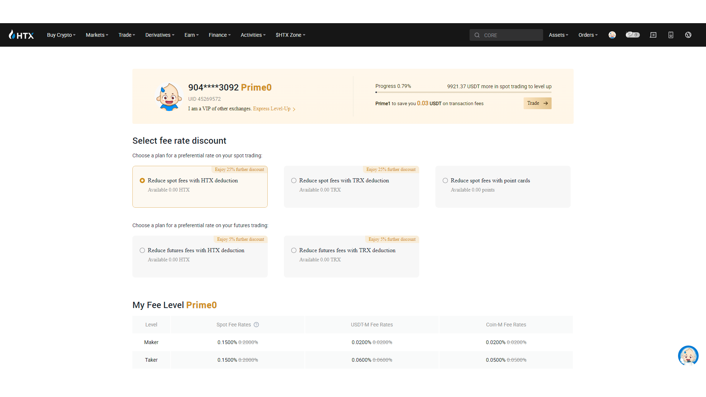This screenshot has height=397, width=706.
Task: Click the user profile avatar icon
Action: tap(612, 35)
